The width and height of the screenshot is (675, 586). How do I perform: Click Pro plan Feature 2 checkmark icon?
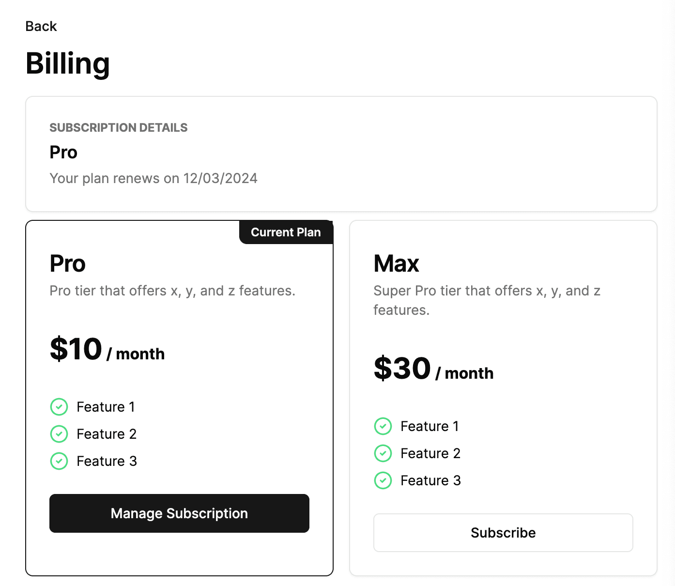point(59,434)
